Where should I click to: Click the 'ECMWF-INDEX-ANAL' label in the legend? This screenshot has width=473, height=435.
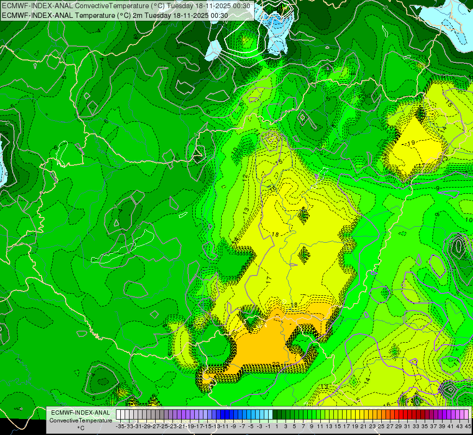tap(81, 413)
